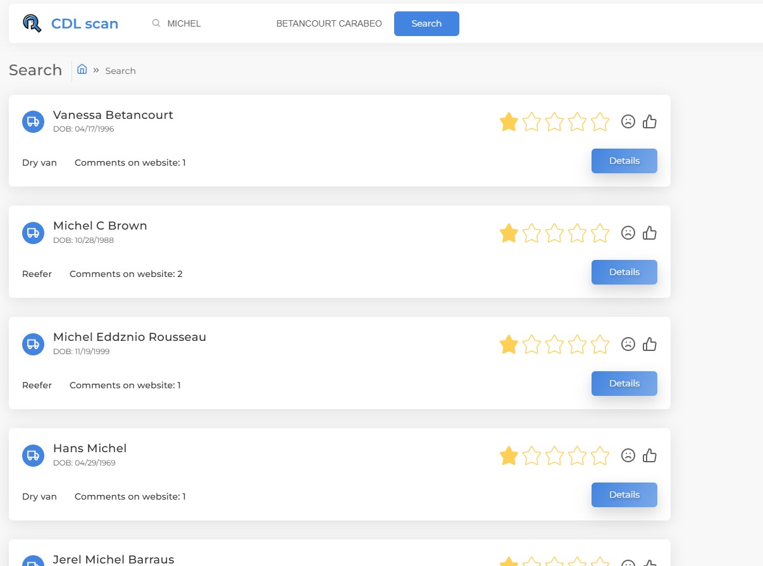This screenshot has width=763, height=566.
Task: Click sad face icon for Michel C Brown
Action: pyautogui.click(x=628, y=233)
